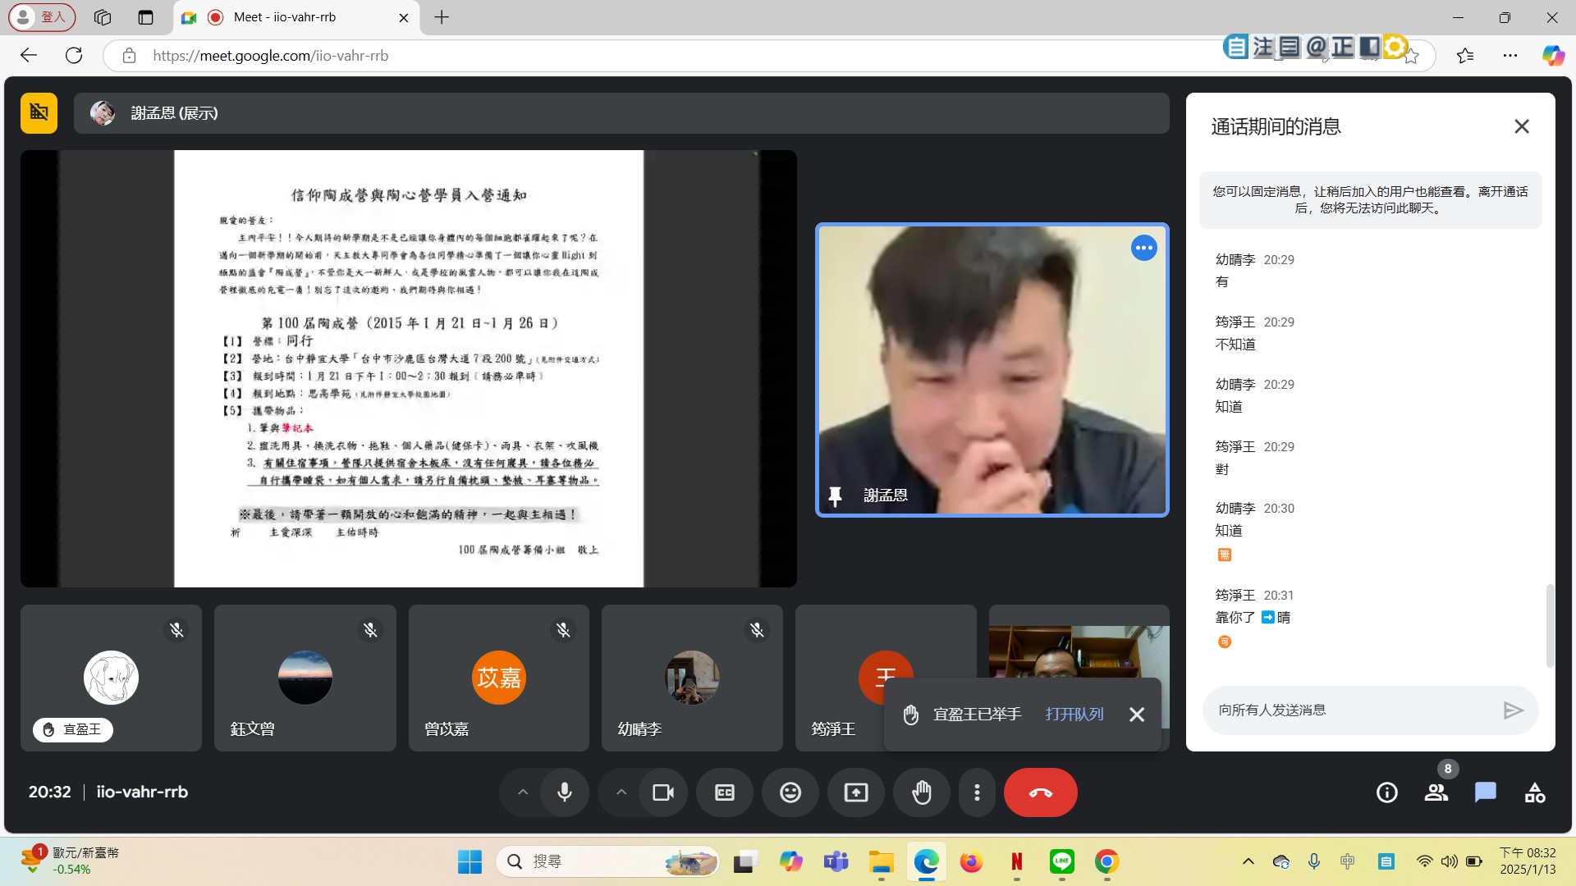Click the yellow presentation icon at top left
Viewport: 1576px width, 886px height.
point(39,113)
